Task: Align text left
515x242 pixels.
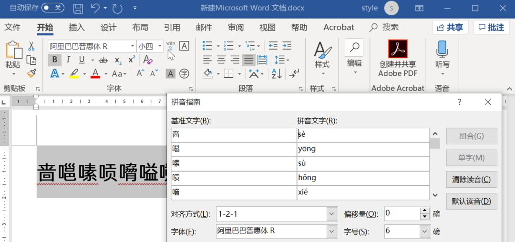Action: (x=207, y=60)
